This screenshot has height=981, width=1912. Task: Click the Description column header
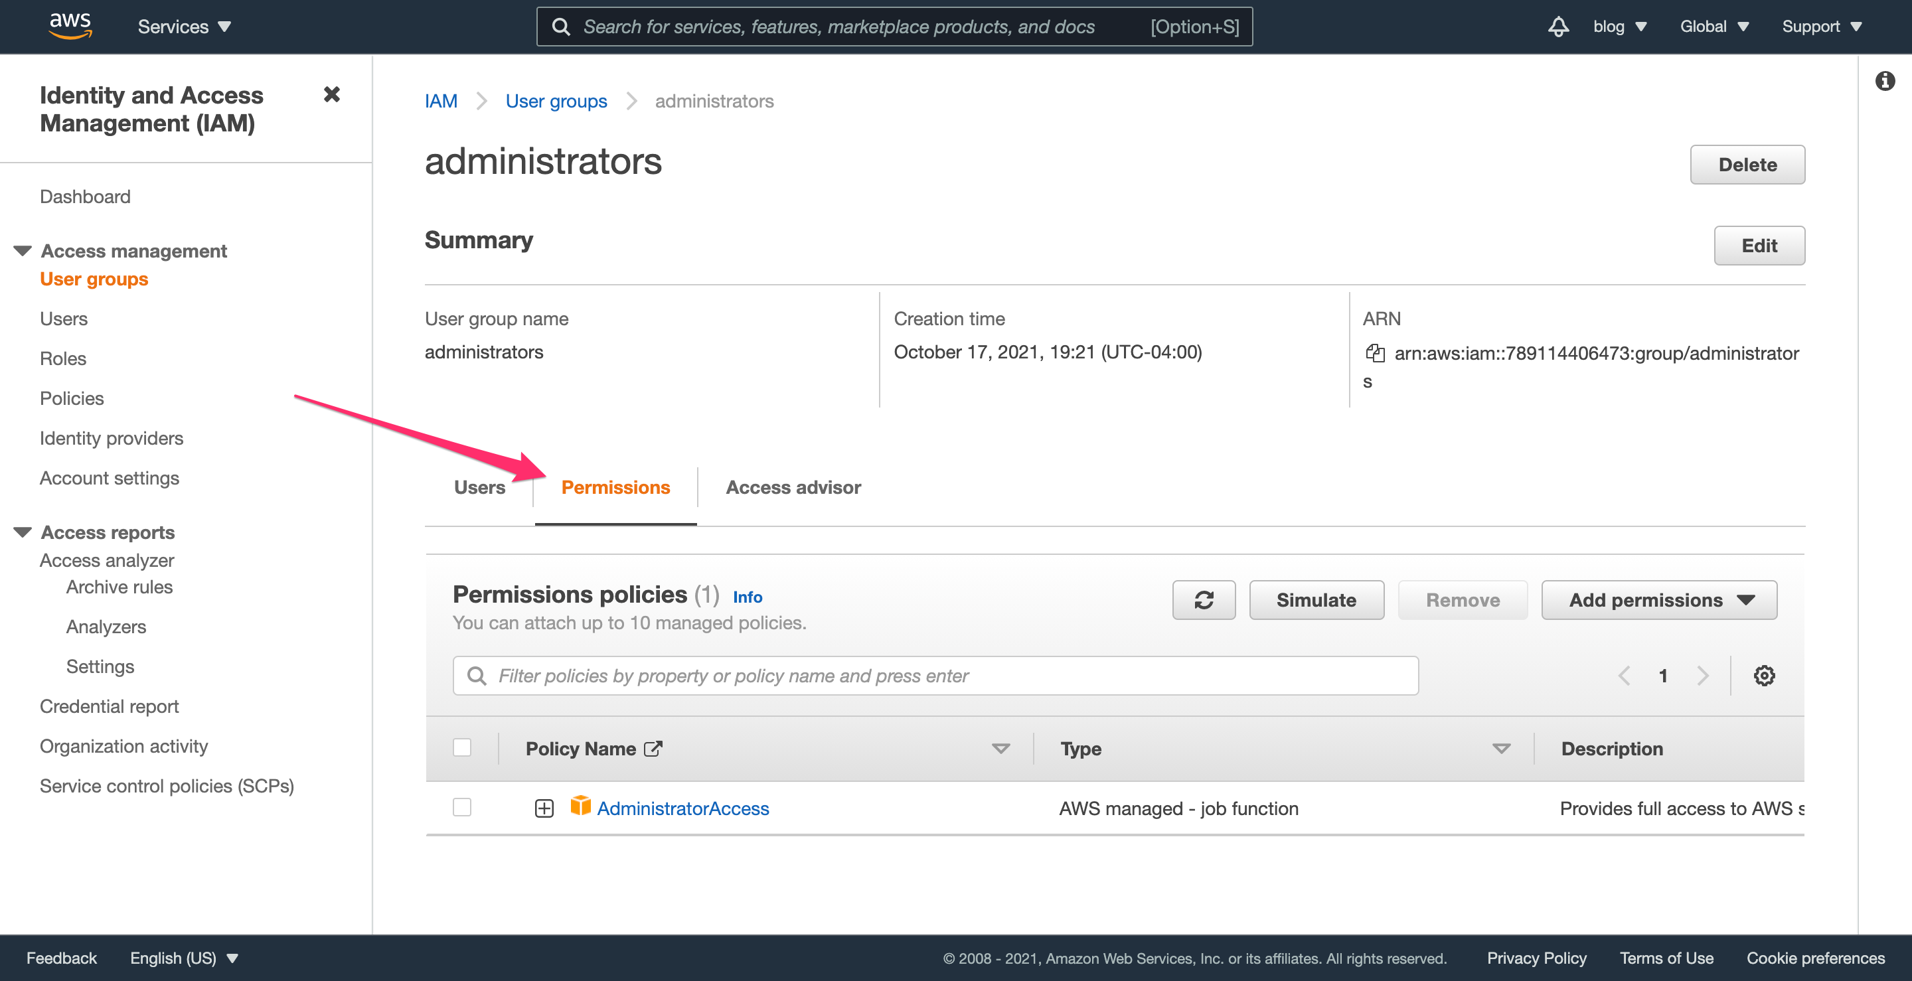coord(1612,748)
